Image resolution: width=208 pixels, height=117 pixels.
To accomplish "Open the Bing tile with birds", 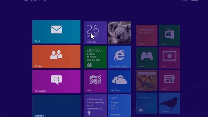I will [147, 81].
